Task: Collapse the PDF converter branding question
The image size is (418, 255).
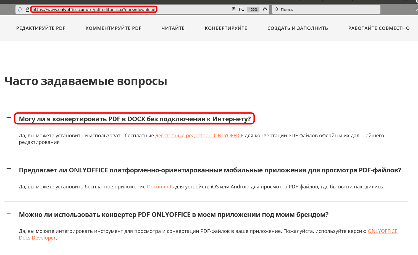Action: tap(9, 213)
